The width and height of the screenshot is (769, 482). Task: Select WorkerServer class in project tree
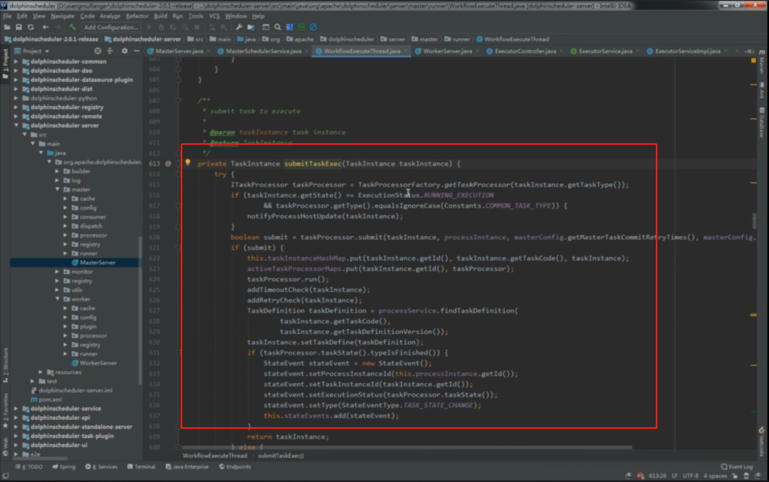click(94, 363)
